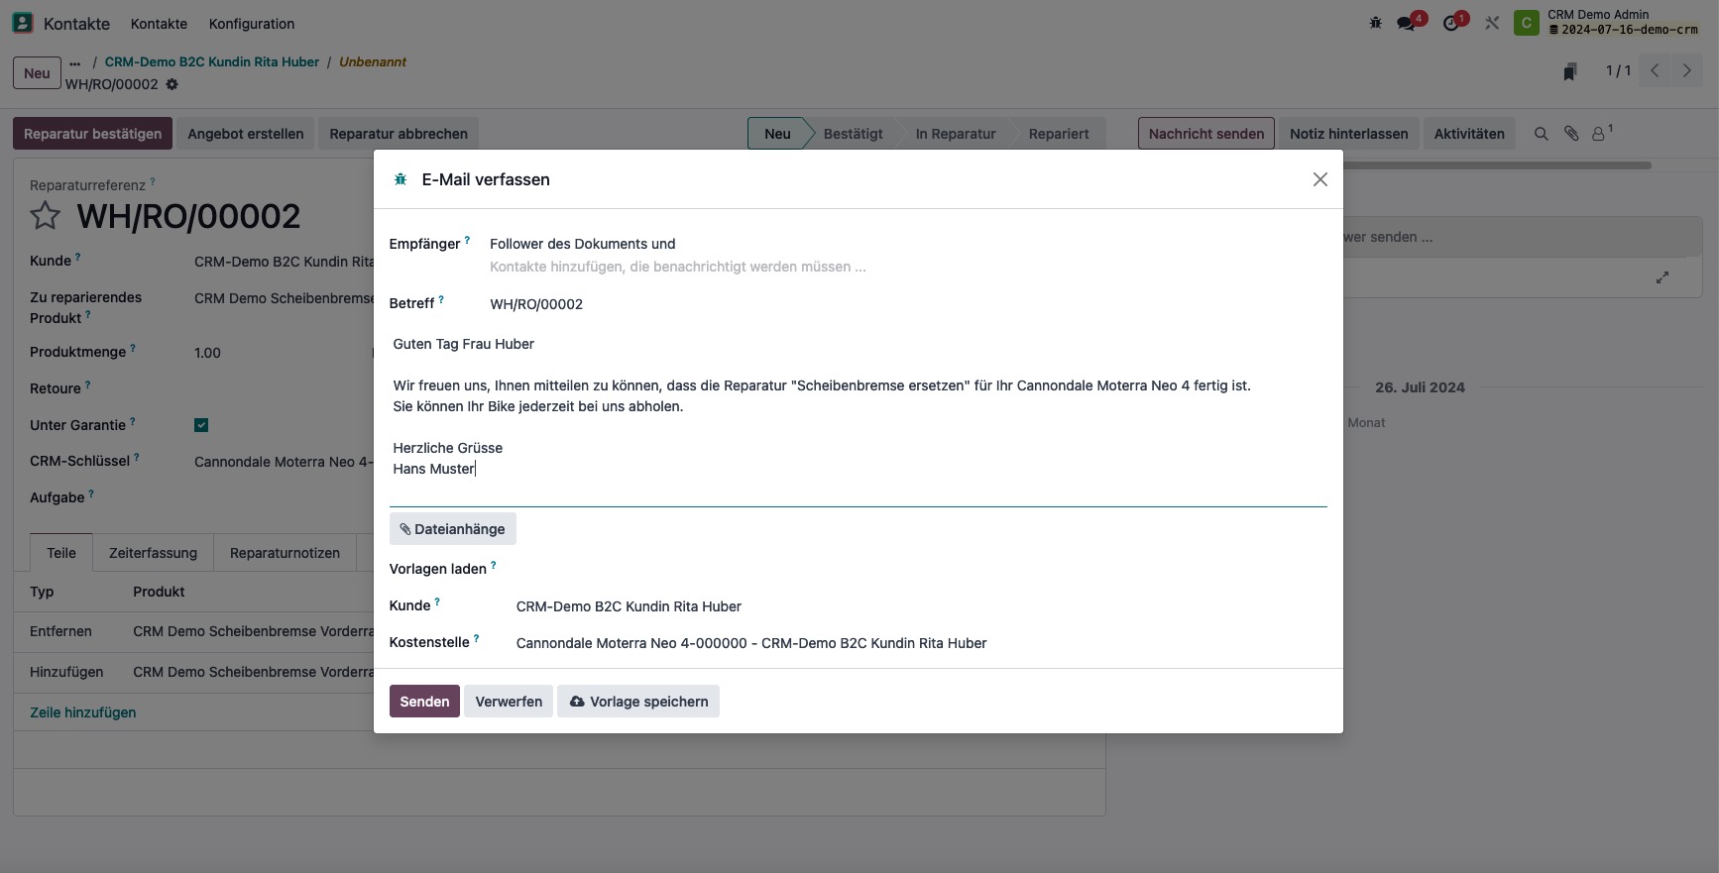Mark repair WH/RO/00002 as favorite star

click(45, 216)
